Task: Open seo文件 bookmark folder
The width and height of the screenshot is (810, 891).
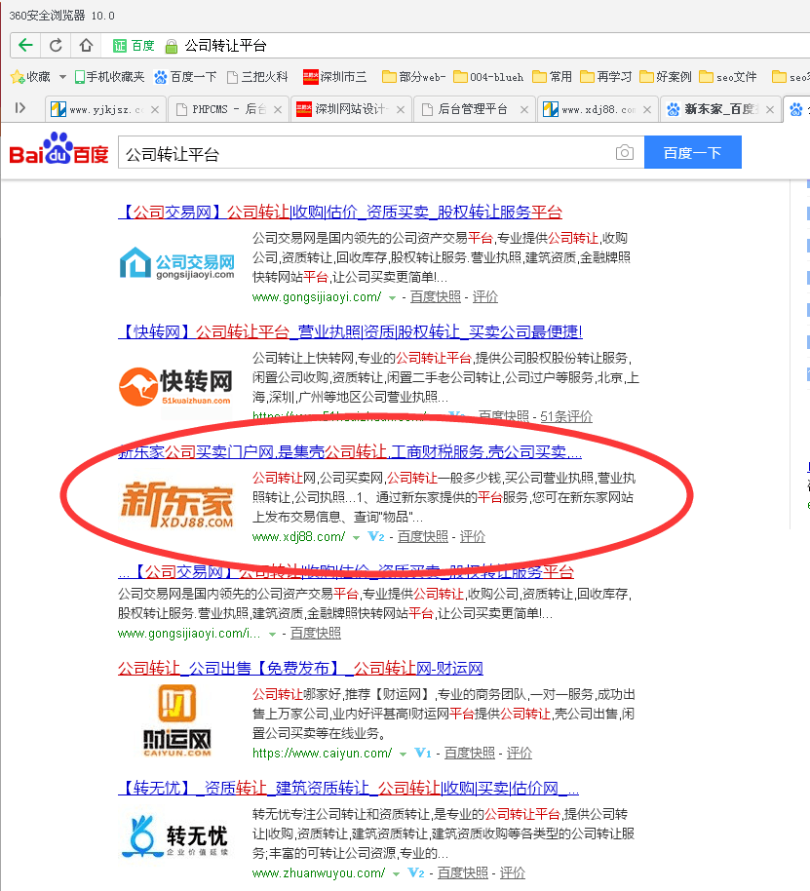Action: [x=728, y=77]
